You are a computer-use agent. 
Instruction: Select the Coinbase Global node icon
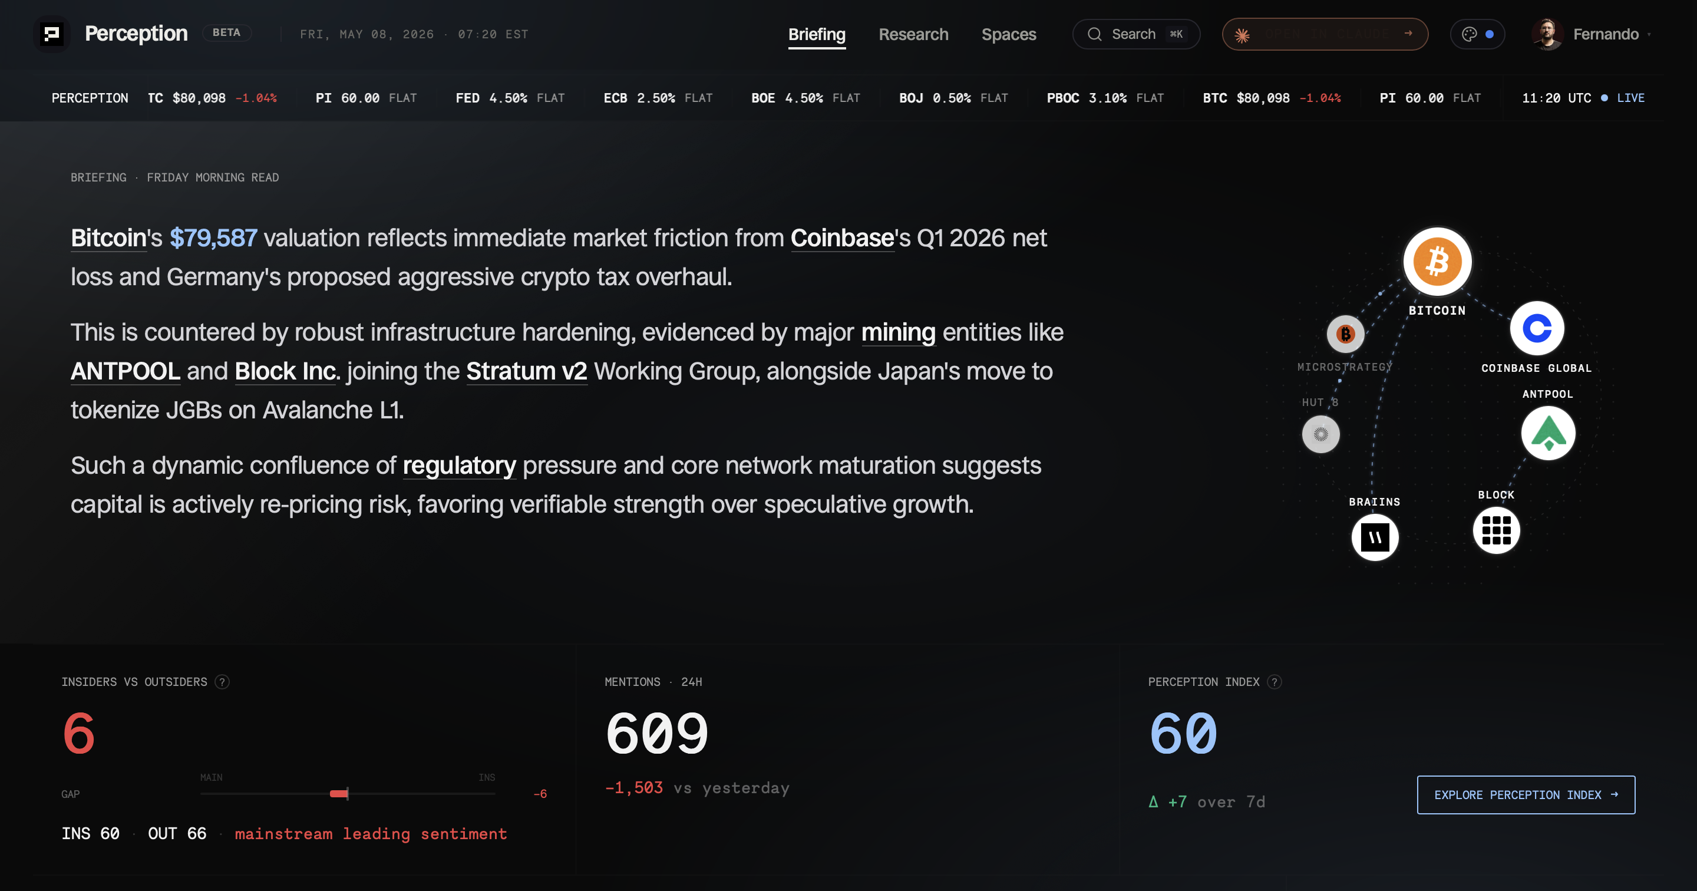[1537, 328]
